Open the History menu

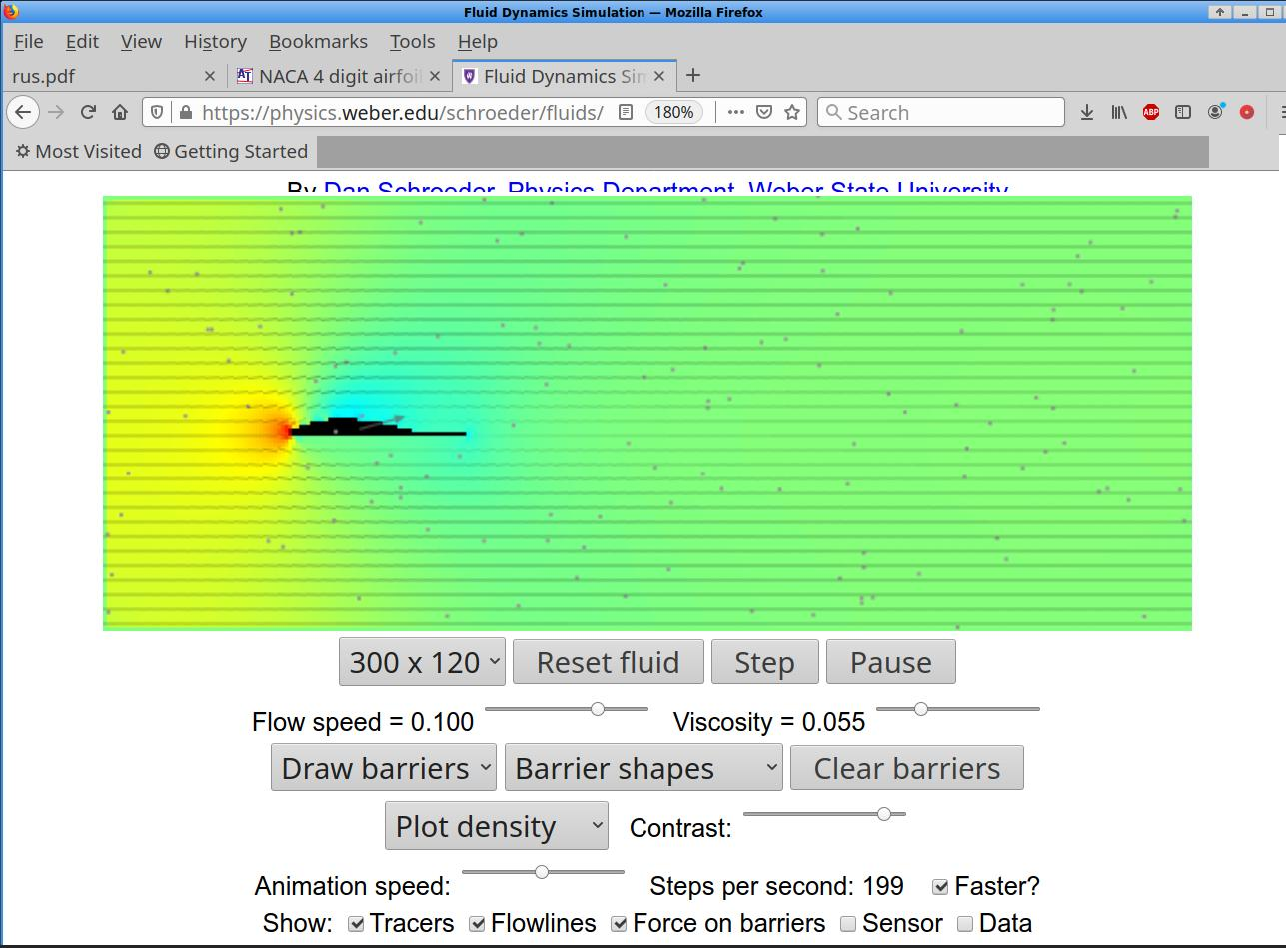[215, 41]
